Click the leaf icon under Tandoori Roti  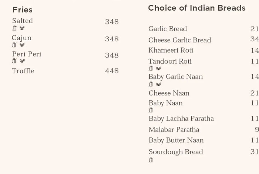click(x=159, y=68)
